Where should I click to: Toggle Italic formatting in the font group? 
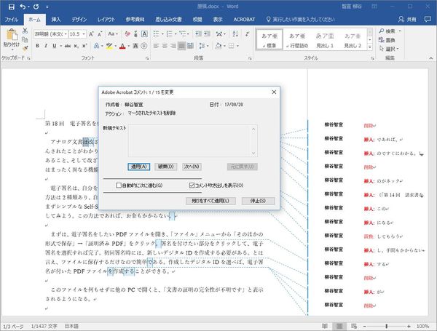pyautogui.click(x=45, y=46)
